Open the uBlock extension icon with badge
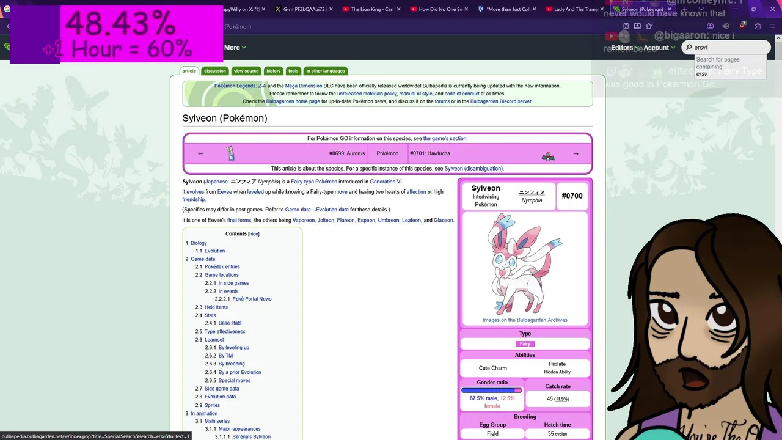Viewport: 782px width, 440px height. tap(742, 26)
